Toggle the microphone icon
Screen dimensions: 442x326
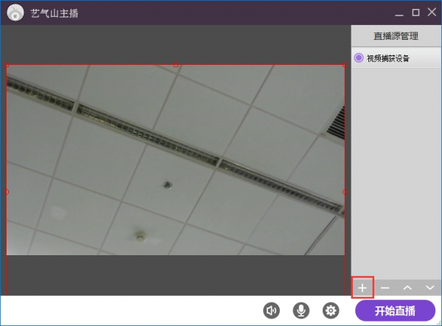[x=301, y=311]
